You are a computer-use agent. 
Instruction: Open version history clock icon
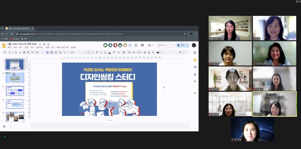136,45
